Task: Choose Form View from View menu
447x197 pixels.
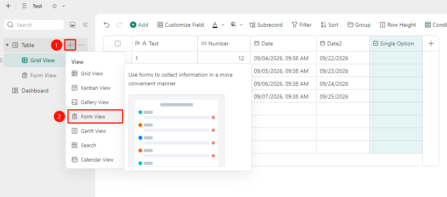Action: coord(95,116)
